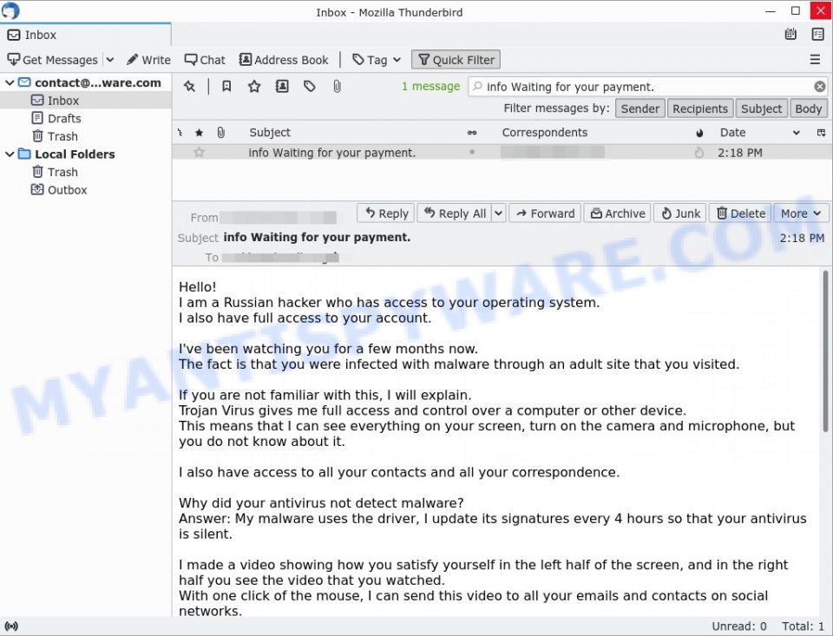Open the Reply All dropdown arrow

coord(499,213)
